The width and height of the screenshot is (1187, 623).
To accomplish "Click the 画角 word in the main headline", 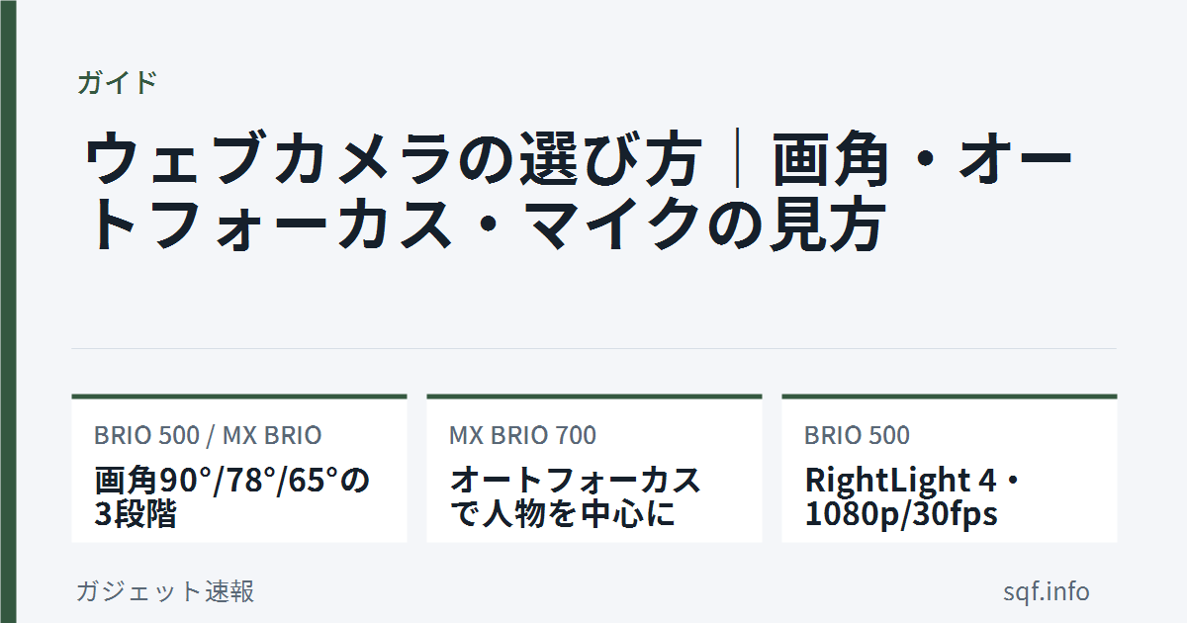I will pos(832,162).
